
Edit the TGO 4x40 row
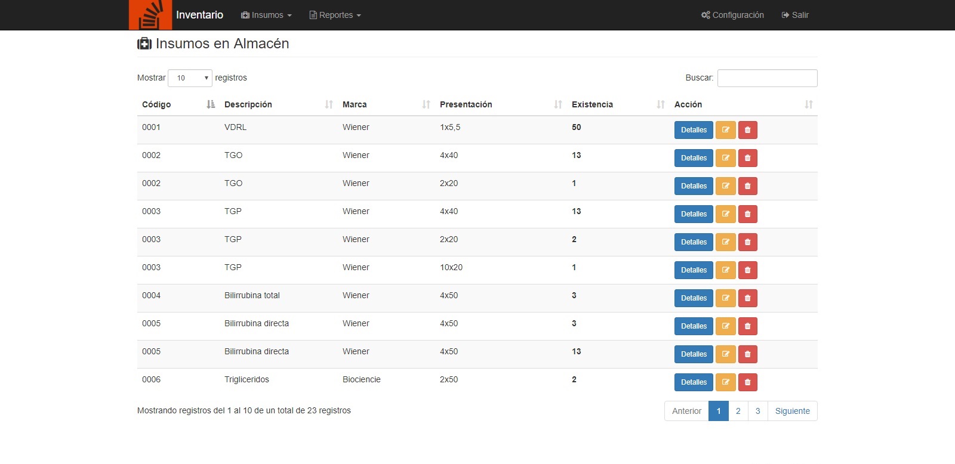click(726, 158)
